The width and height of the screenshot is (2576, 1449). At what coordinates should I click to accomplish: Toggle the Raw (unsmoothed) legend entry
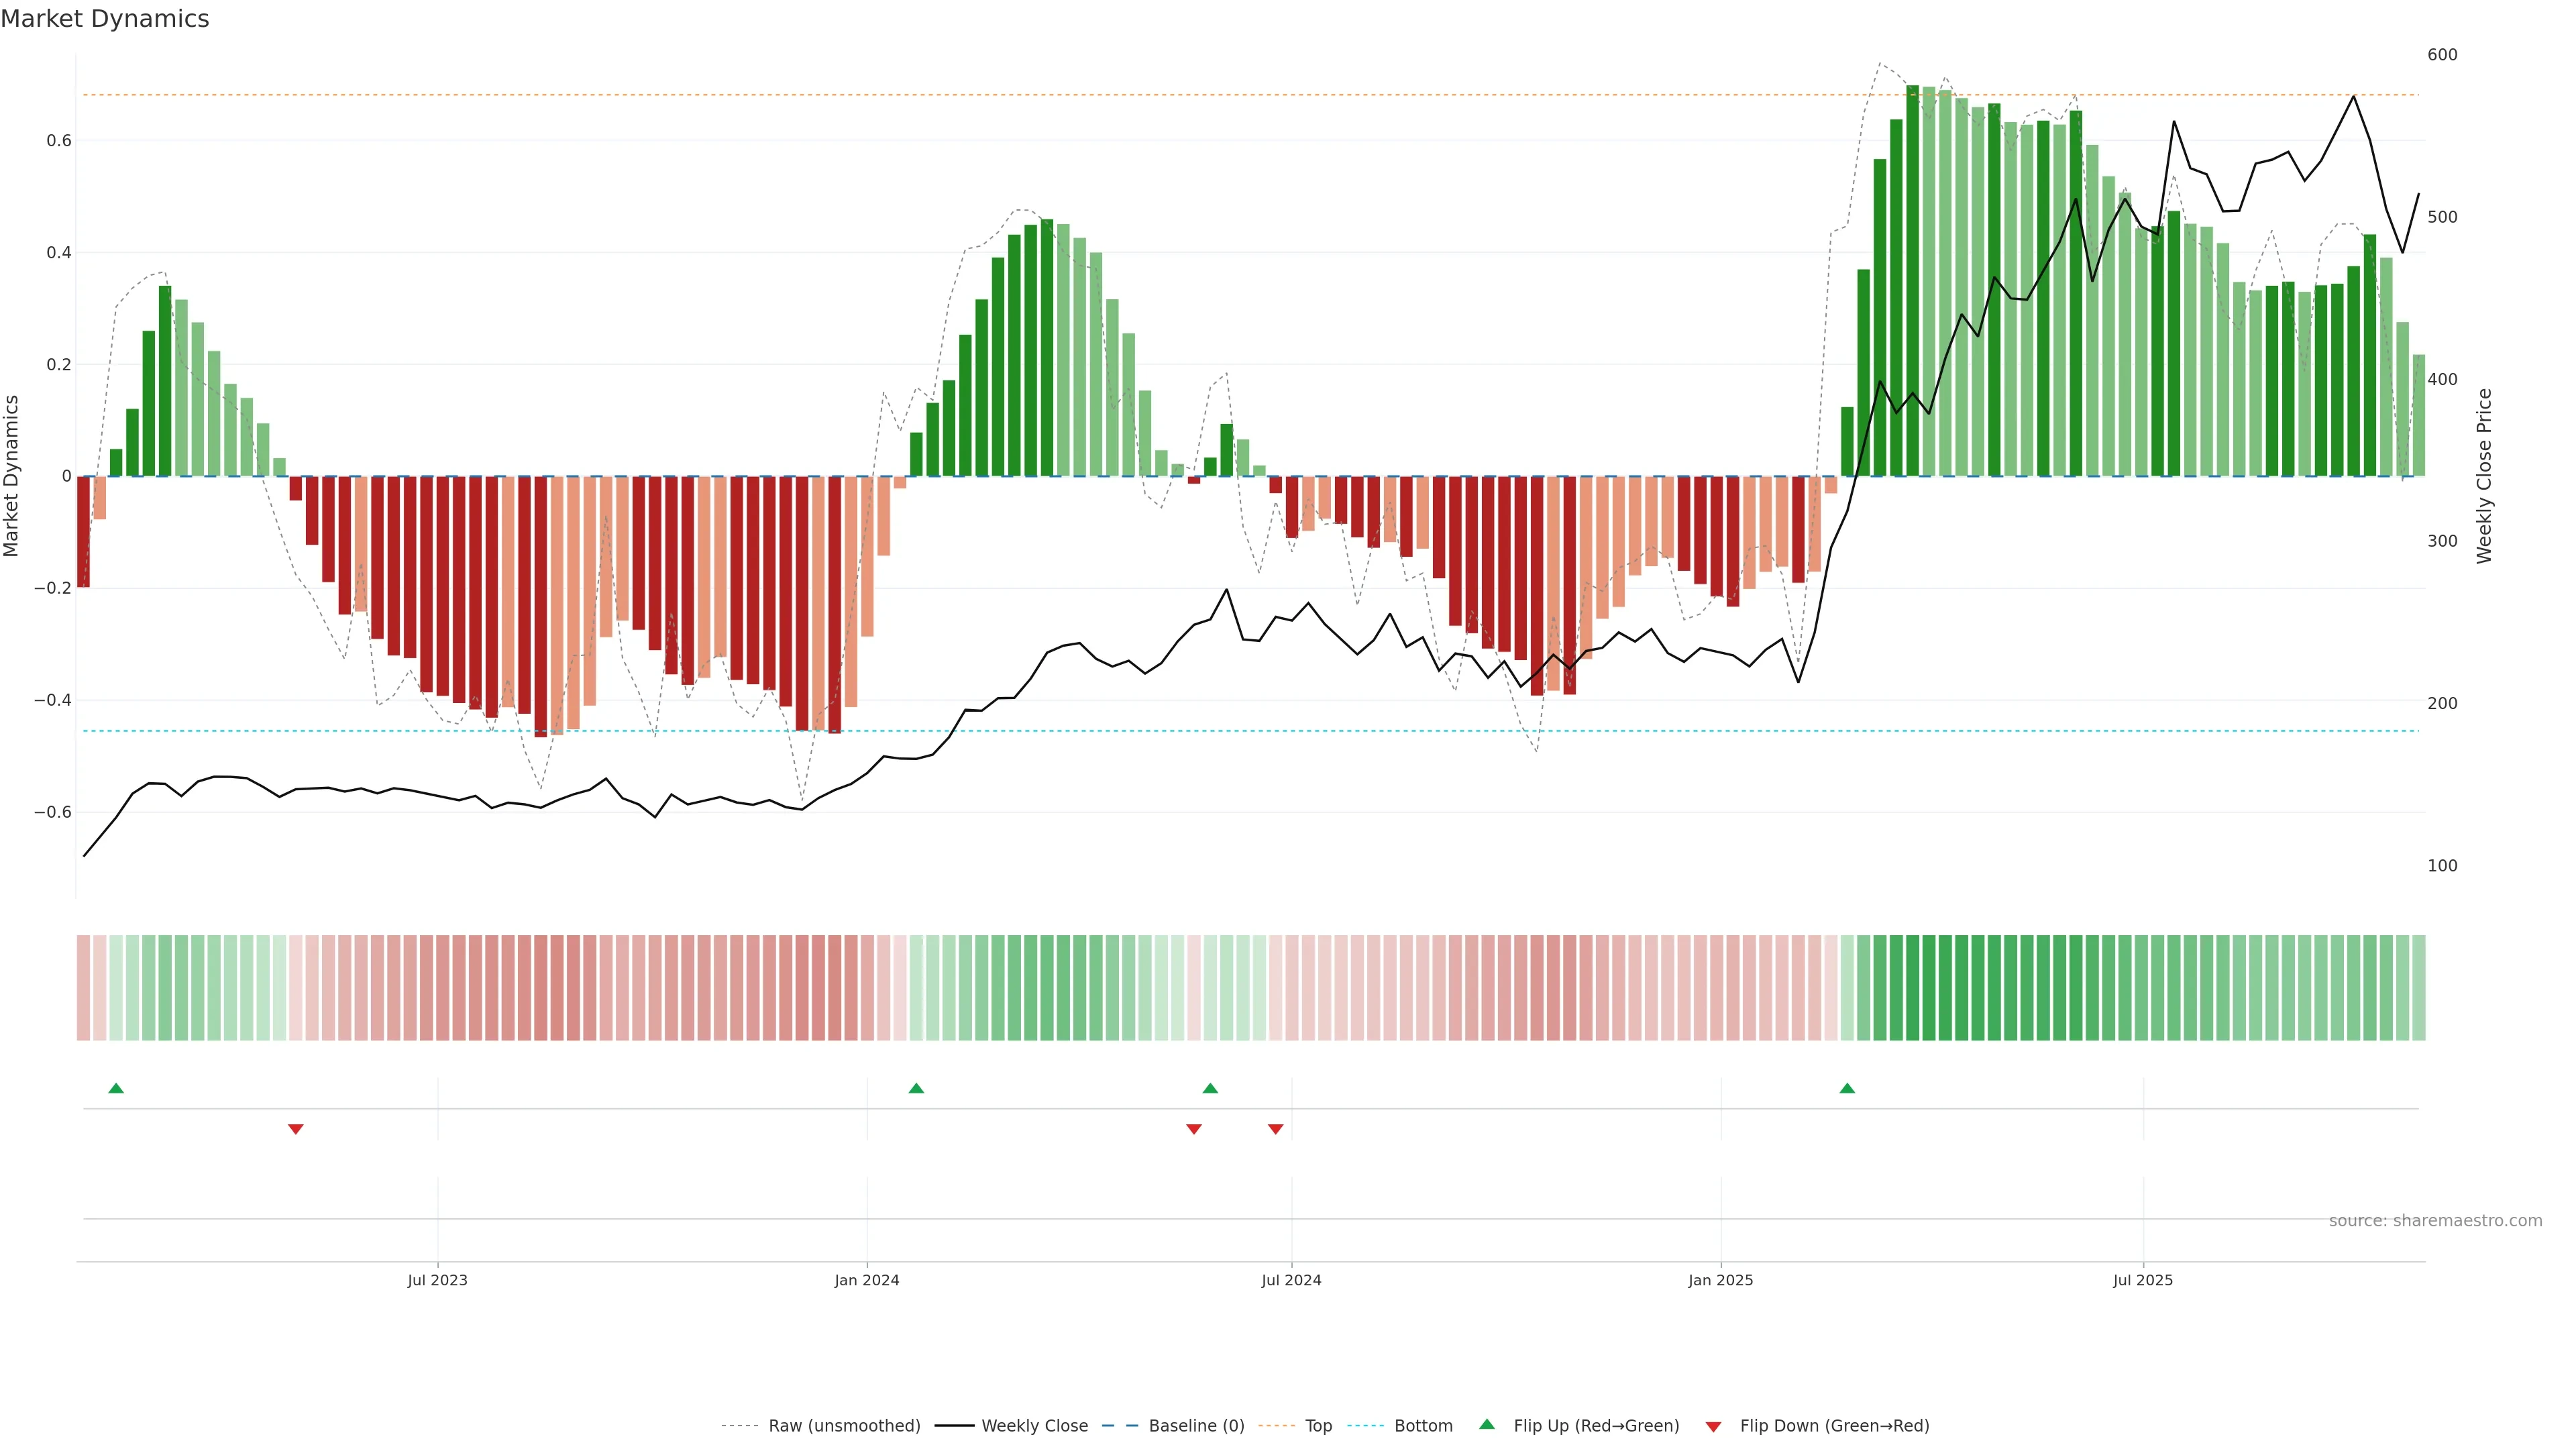click(843, 1426)
